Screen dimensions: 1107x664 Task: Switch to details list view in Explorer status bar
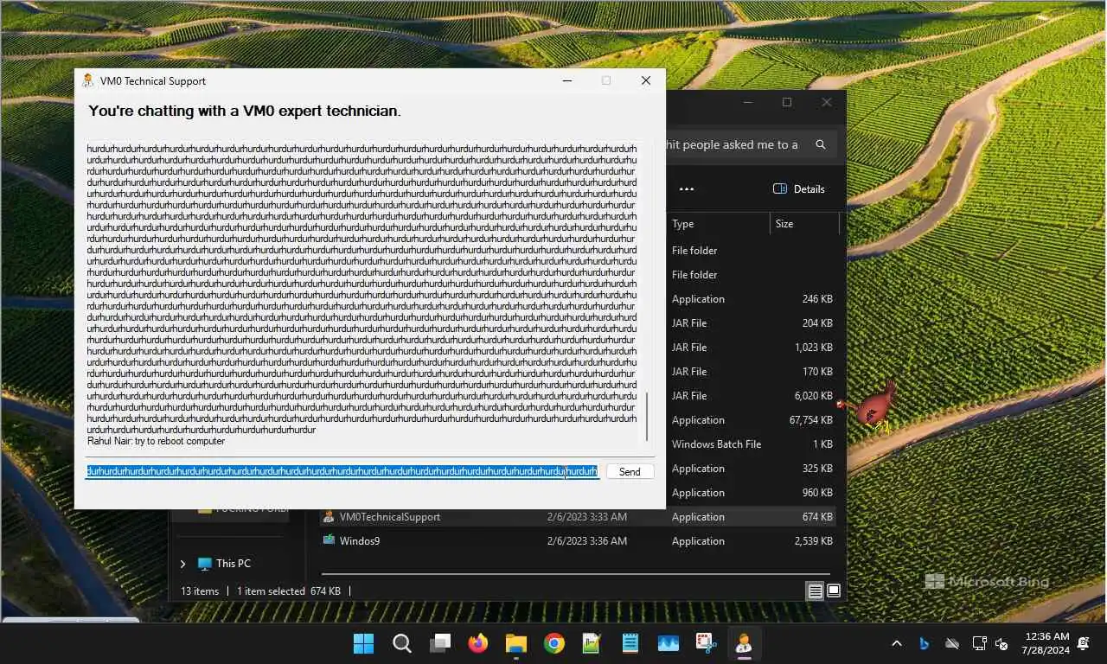pyautogui.click(x=815, y=591)
